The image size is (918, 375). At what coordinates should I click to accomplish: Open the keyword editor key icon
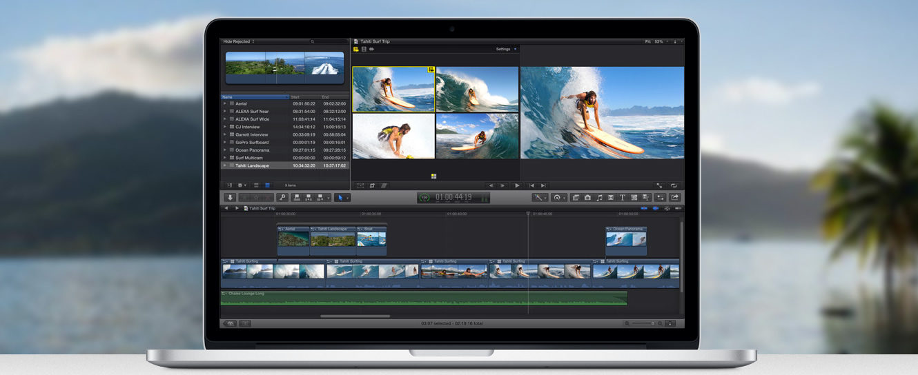(x=282, y=198)
